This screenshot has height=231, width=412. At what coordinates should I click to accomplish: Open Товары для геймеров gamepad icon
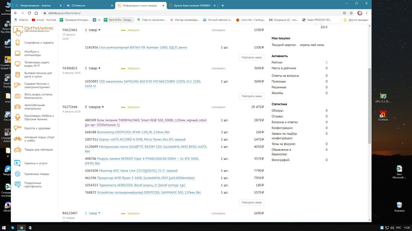[18, 150]
